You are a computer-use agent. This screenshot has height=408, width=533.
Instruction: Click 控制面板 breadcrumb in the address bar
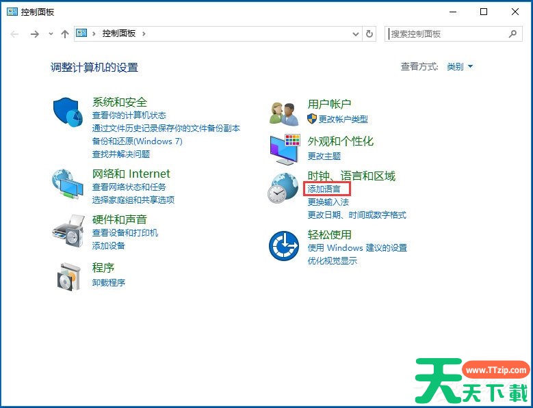[119, 33]
